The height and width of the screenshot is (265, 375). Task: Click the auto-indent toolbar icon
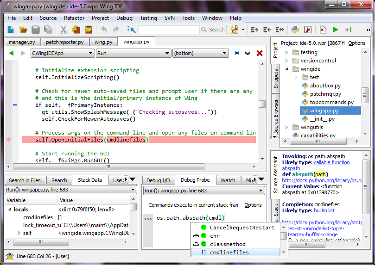280,30
